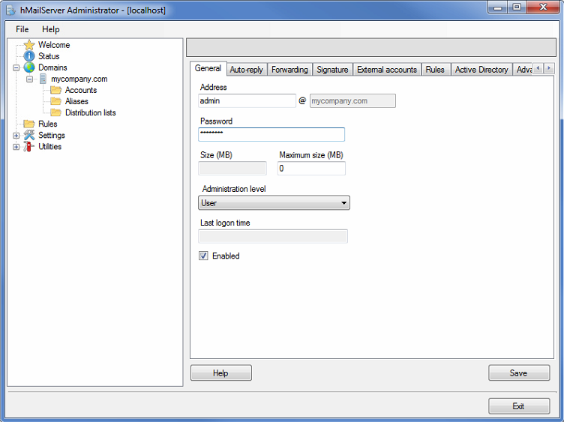The height and width of the screenshot is (422, 564).
Task: Select Domains label in the tree
Action: coord(52,67)
